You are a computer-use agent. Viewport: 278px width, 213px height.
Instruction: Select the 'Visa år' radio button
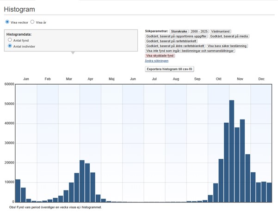tap(32, 22)
